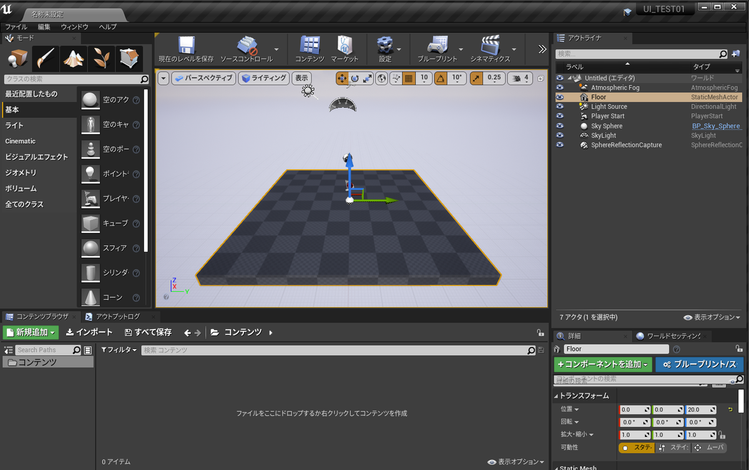Screen dimensions: 749x470
Task: Click the surface snapping icon
Action: tap(397, 78)
